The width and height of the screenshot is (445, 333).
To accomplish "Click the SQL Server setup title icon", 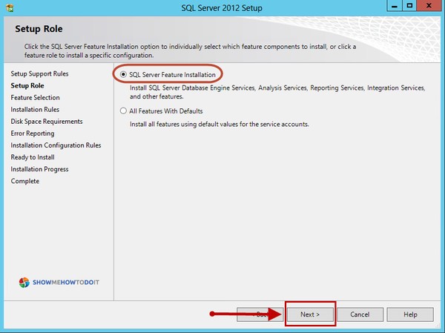I will 10,7.
